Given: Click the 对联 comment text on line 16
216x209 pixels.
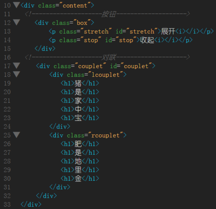Looking at the screenshot, I should (x=109, y=57).
